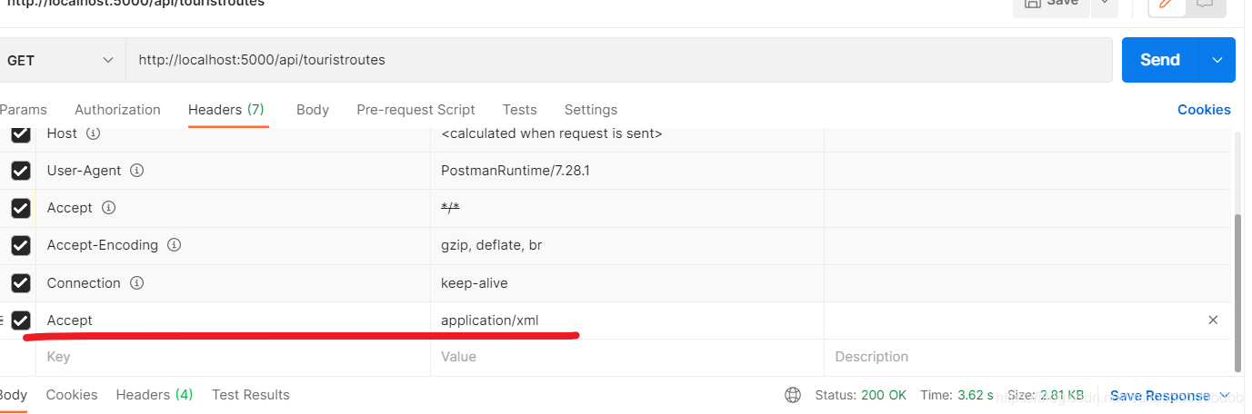Screen dimensions: 1252x414
Task: Open the Cookies link
Action: click(x=1204, y=110)
